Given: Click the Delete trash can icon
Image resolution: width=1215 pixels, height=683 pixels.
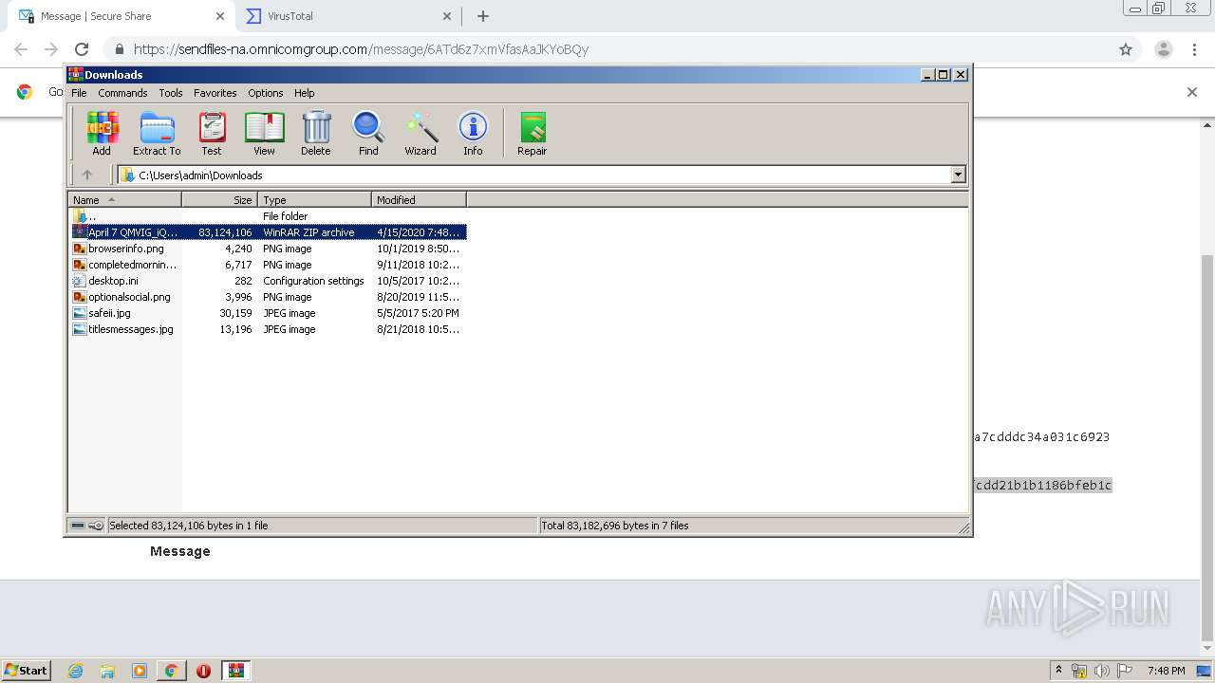Looking at the screenshot, I should point(316,133).
